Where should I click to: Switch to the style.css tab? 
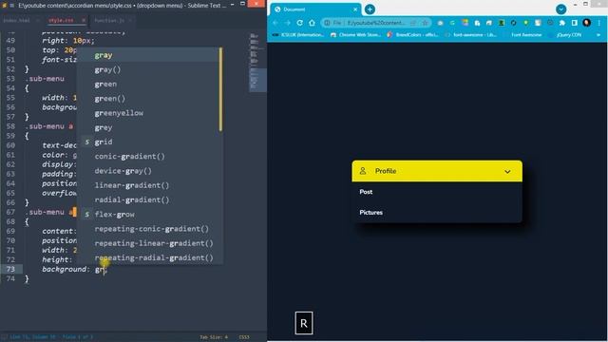tap(61, 20)
